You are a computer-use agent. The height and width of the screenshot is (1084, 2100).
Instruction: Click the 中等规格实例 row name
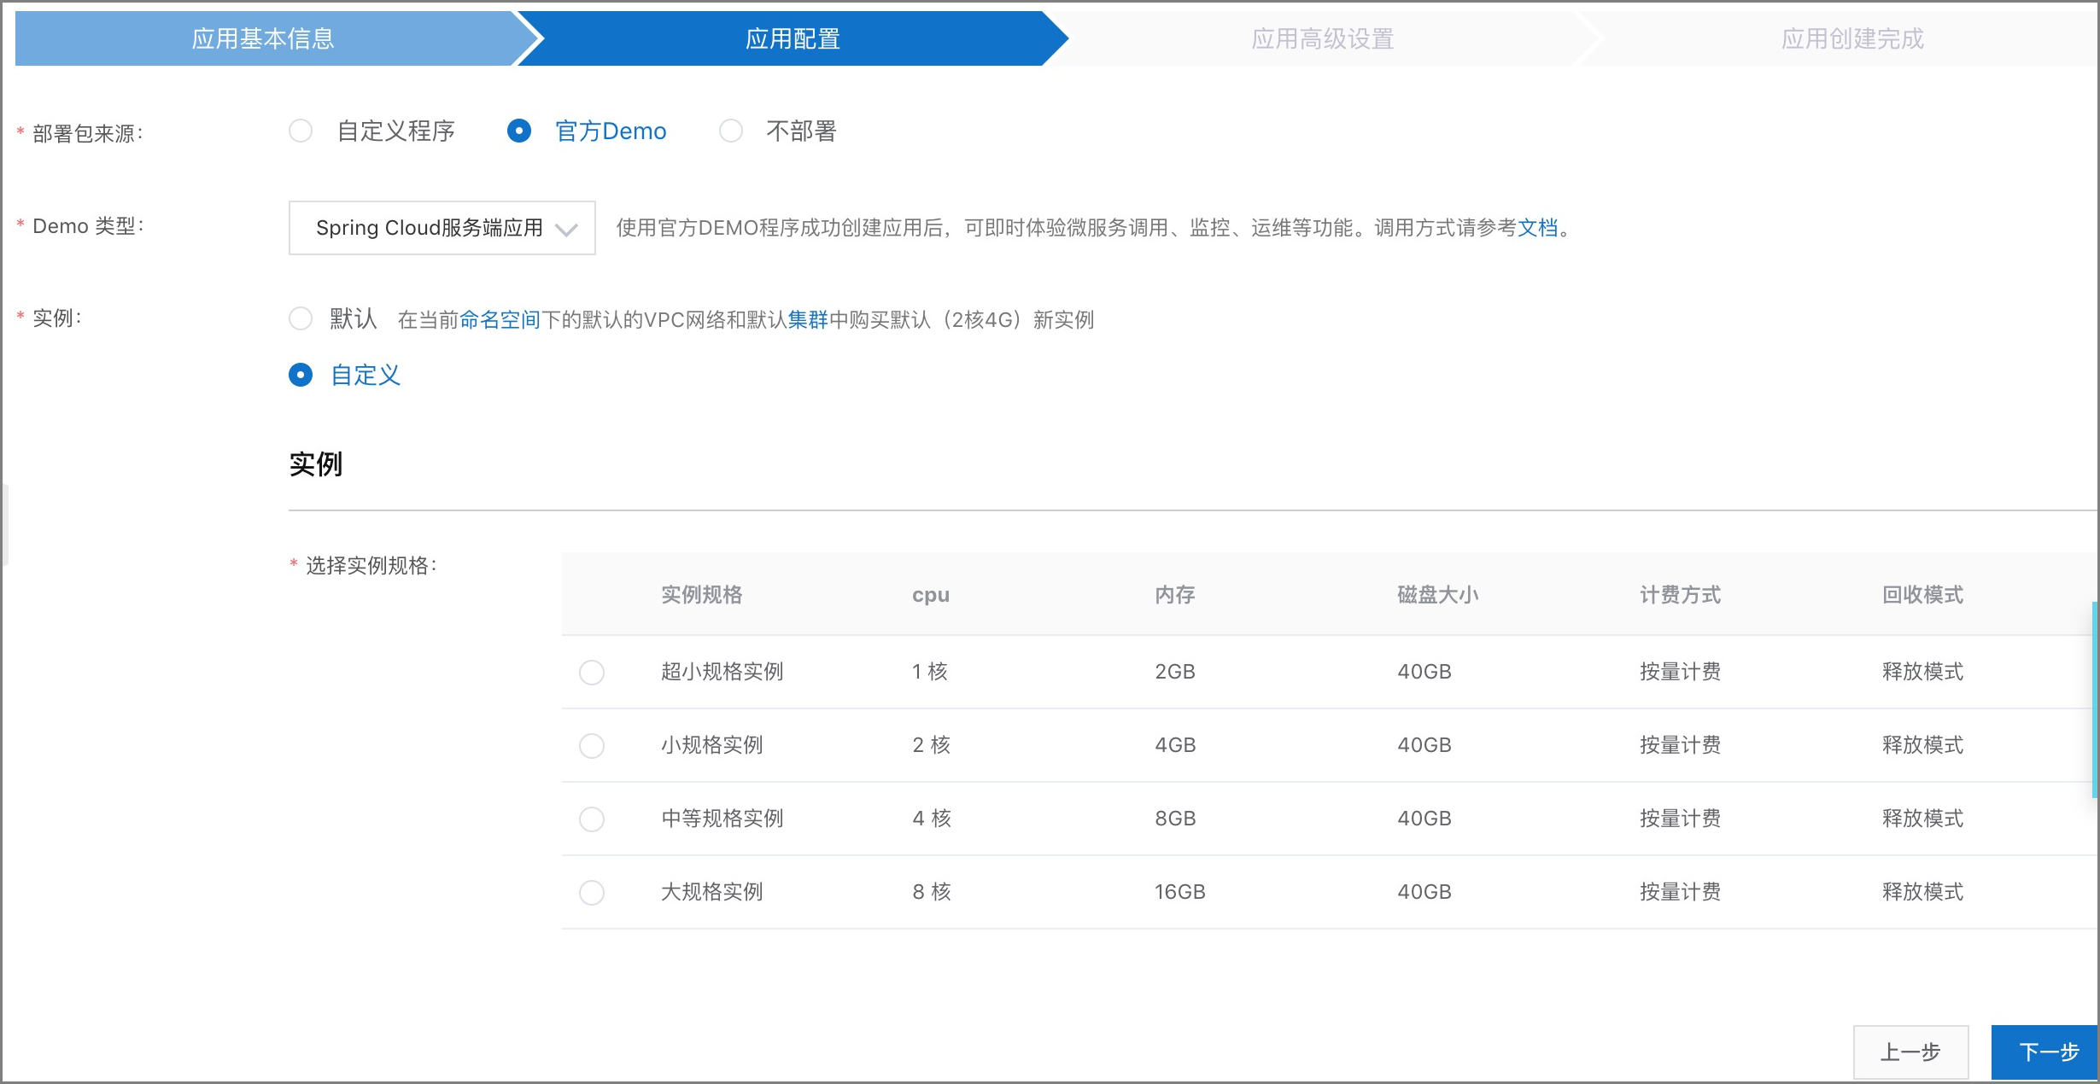tap(722, 819)
